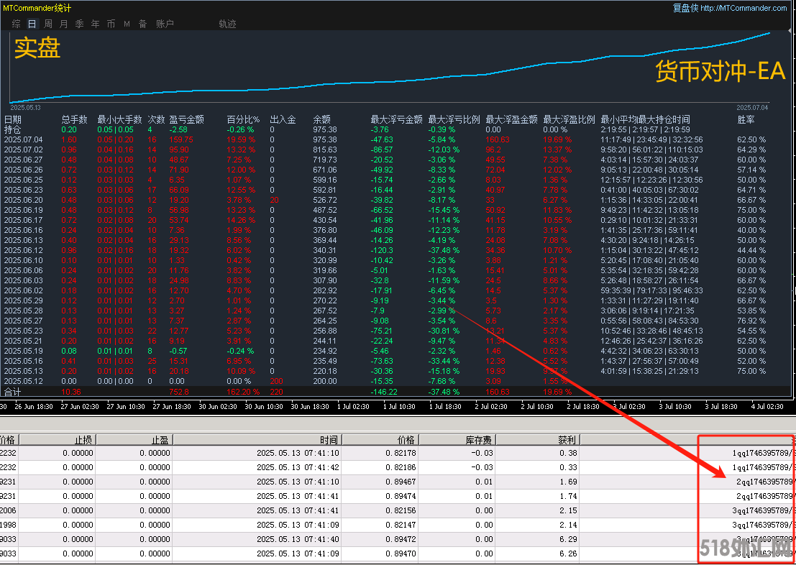The width and height of the screenshot is (796, 565).
Task: Select the 2025.05.28 date row
Action: [x=23, y=311]
